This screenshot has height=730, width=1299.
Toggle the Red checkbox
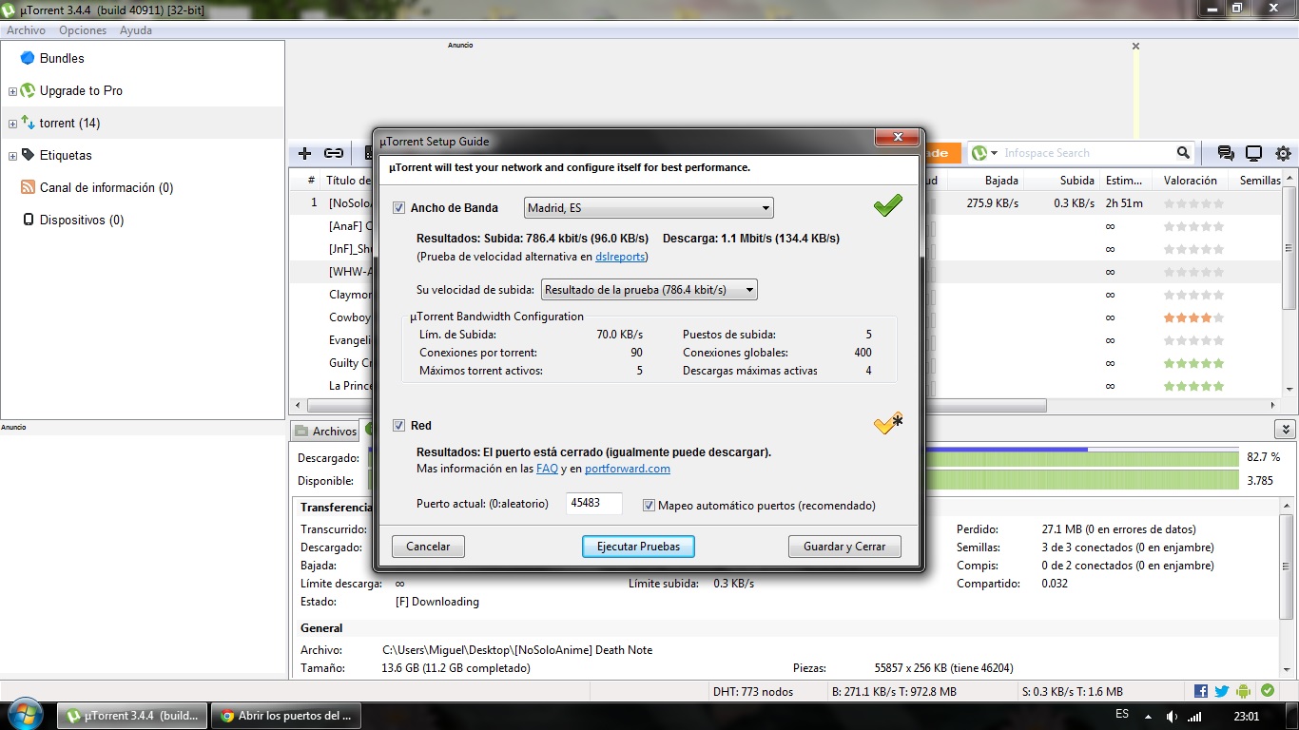(x=398, y=425)
